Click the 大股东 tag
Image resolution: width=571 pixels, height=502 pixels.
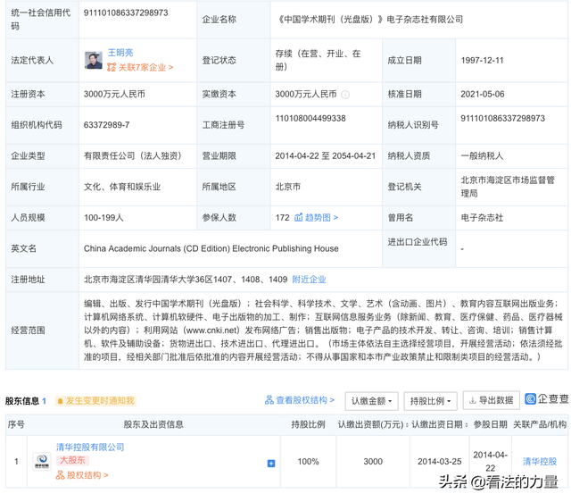coord(72,460)
